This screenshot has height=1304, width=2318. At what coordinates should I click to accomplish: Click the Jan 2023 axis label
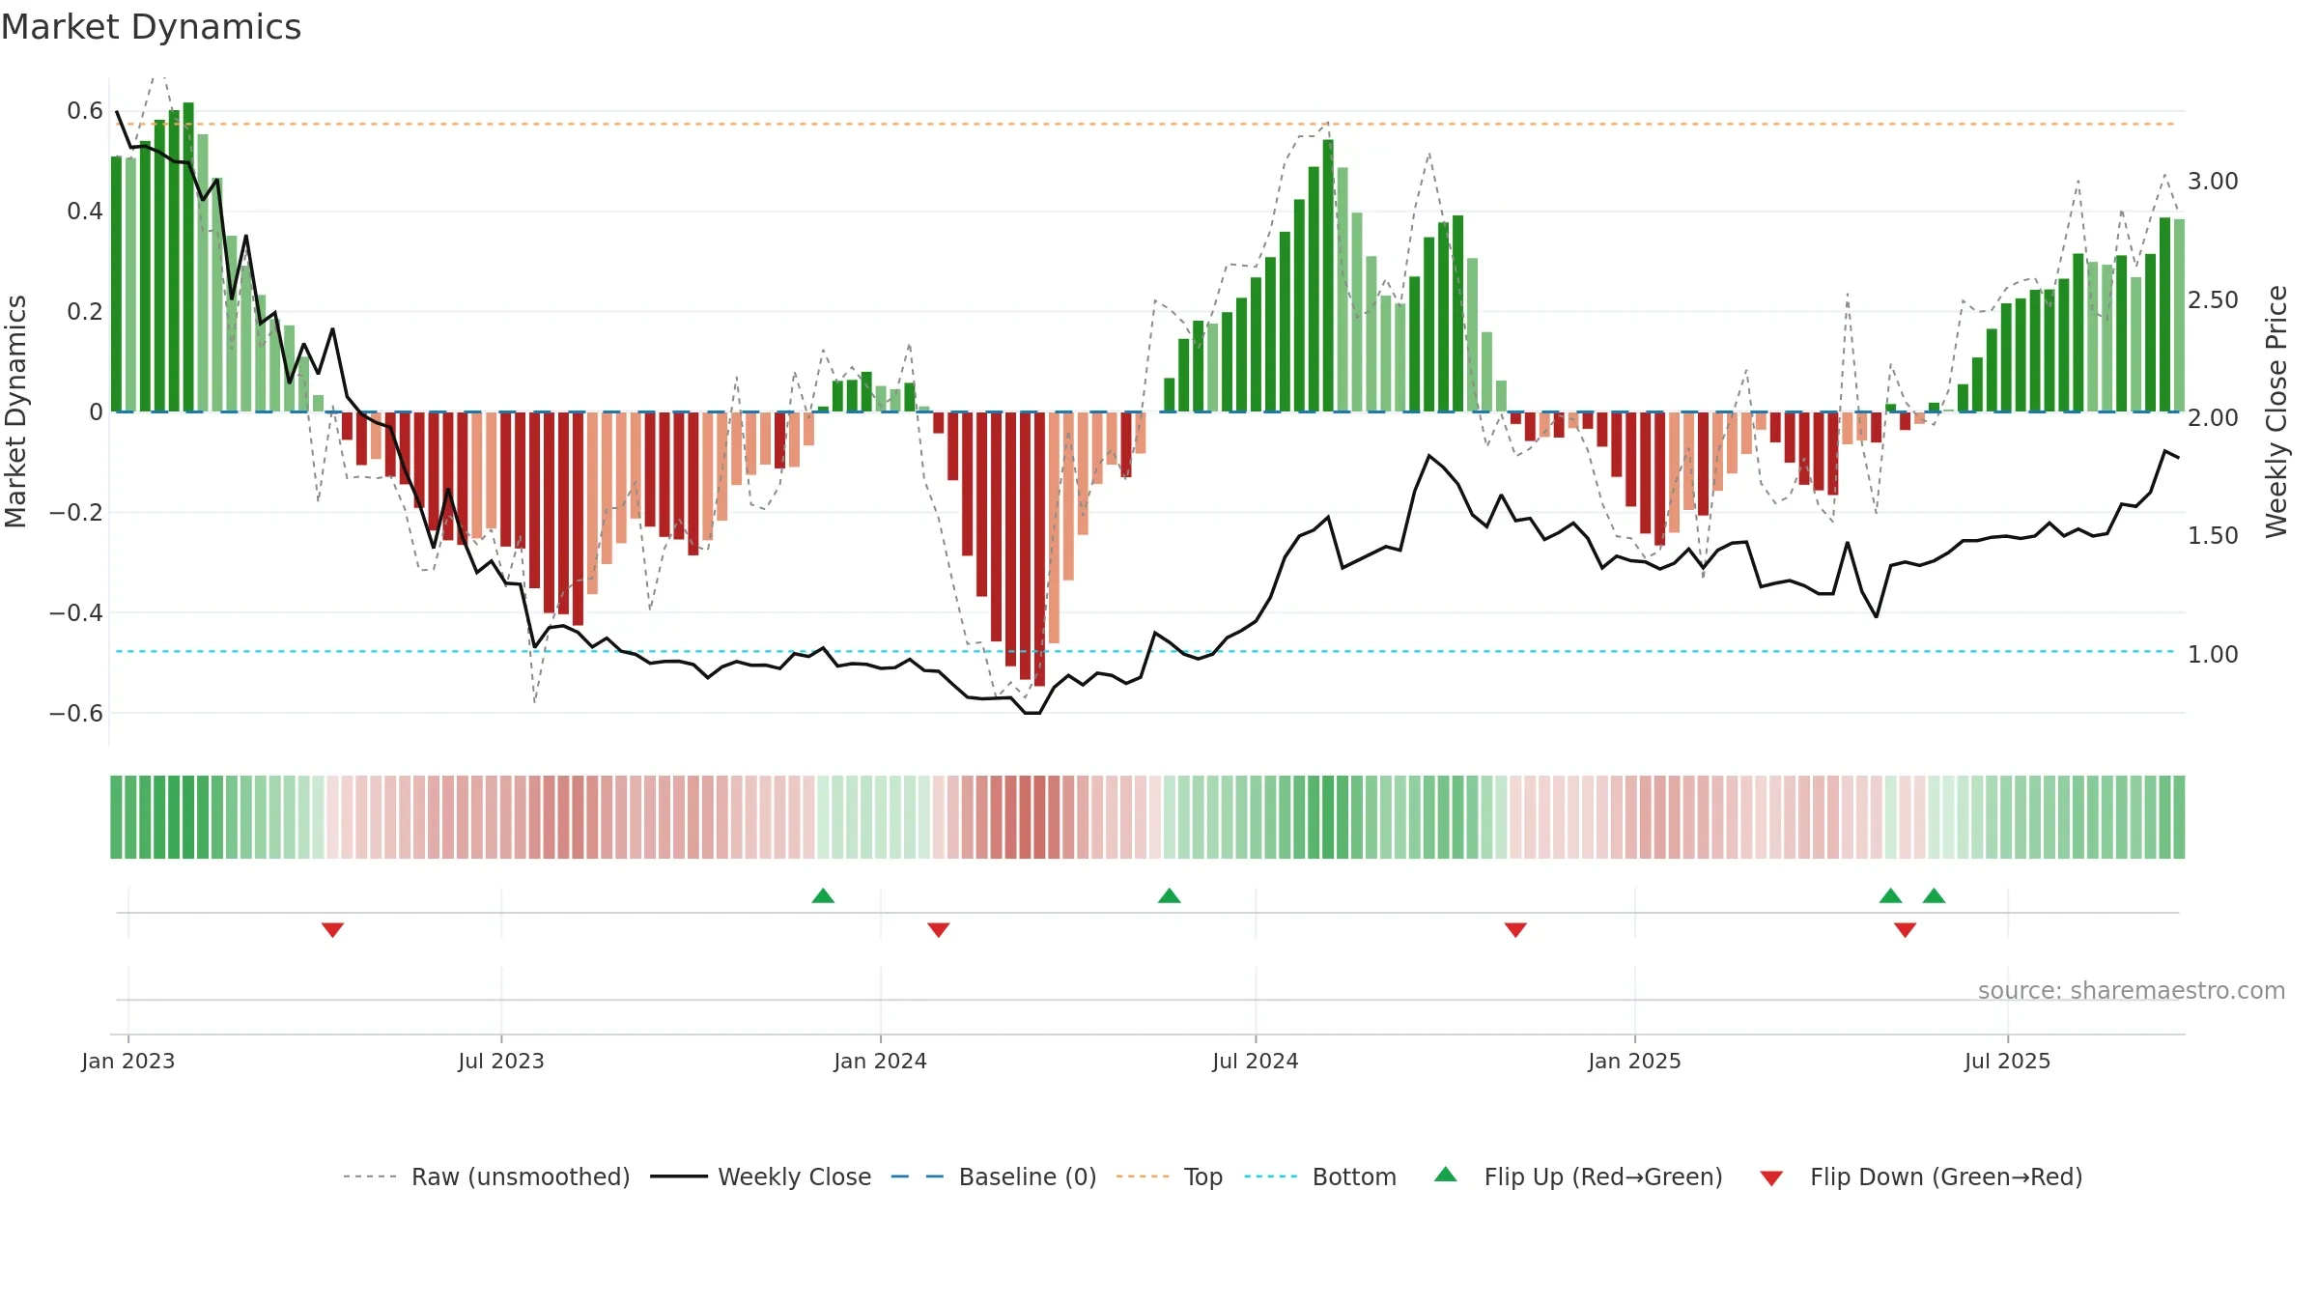point(128,1061)
